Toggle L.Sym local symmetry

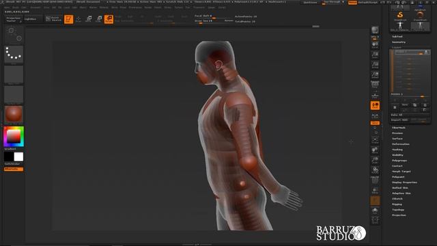point(375,115)
